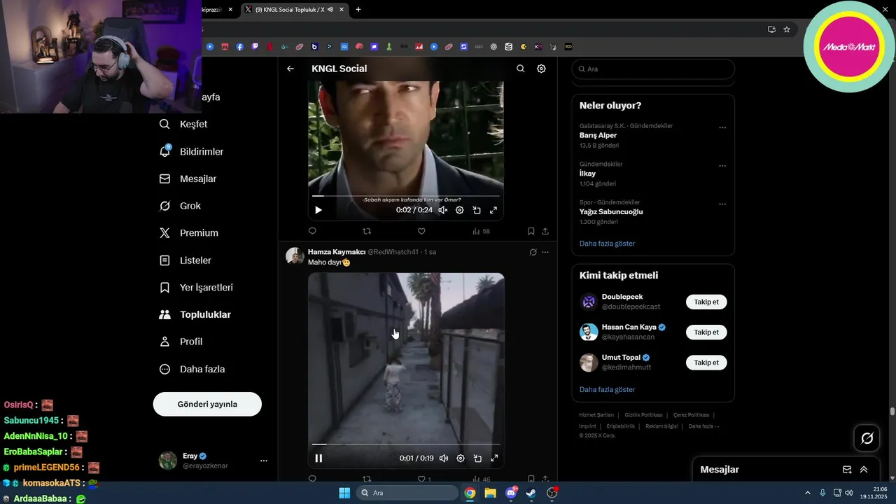The width and height of the screenshot is (896, 504).
Task: Like the first video post
Action: 421,231
